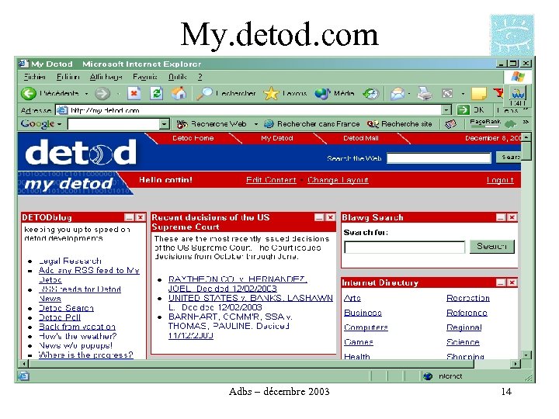Open the Arts directory link

click(352, 298)
